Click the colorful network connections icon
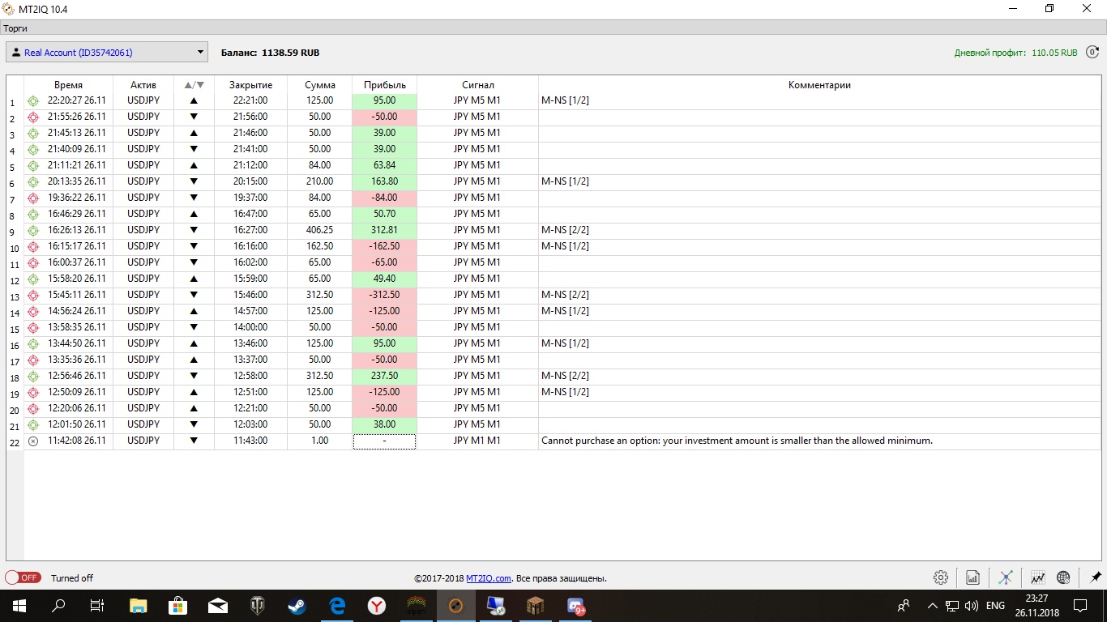1107x622 pixels. click(1006, 577)
